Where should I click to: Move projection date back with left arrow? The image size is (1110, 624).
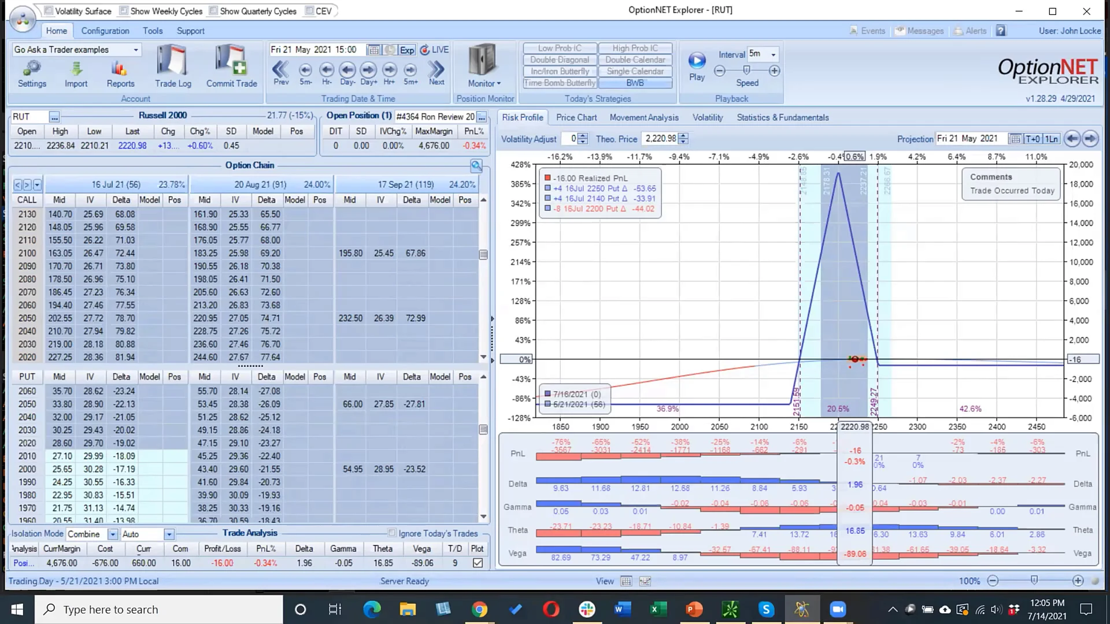click(1072, 139)
